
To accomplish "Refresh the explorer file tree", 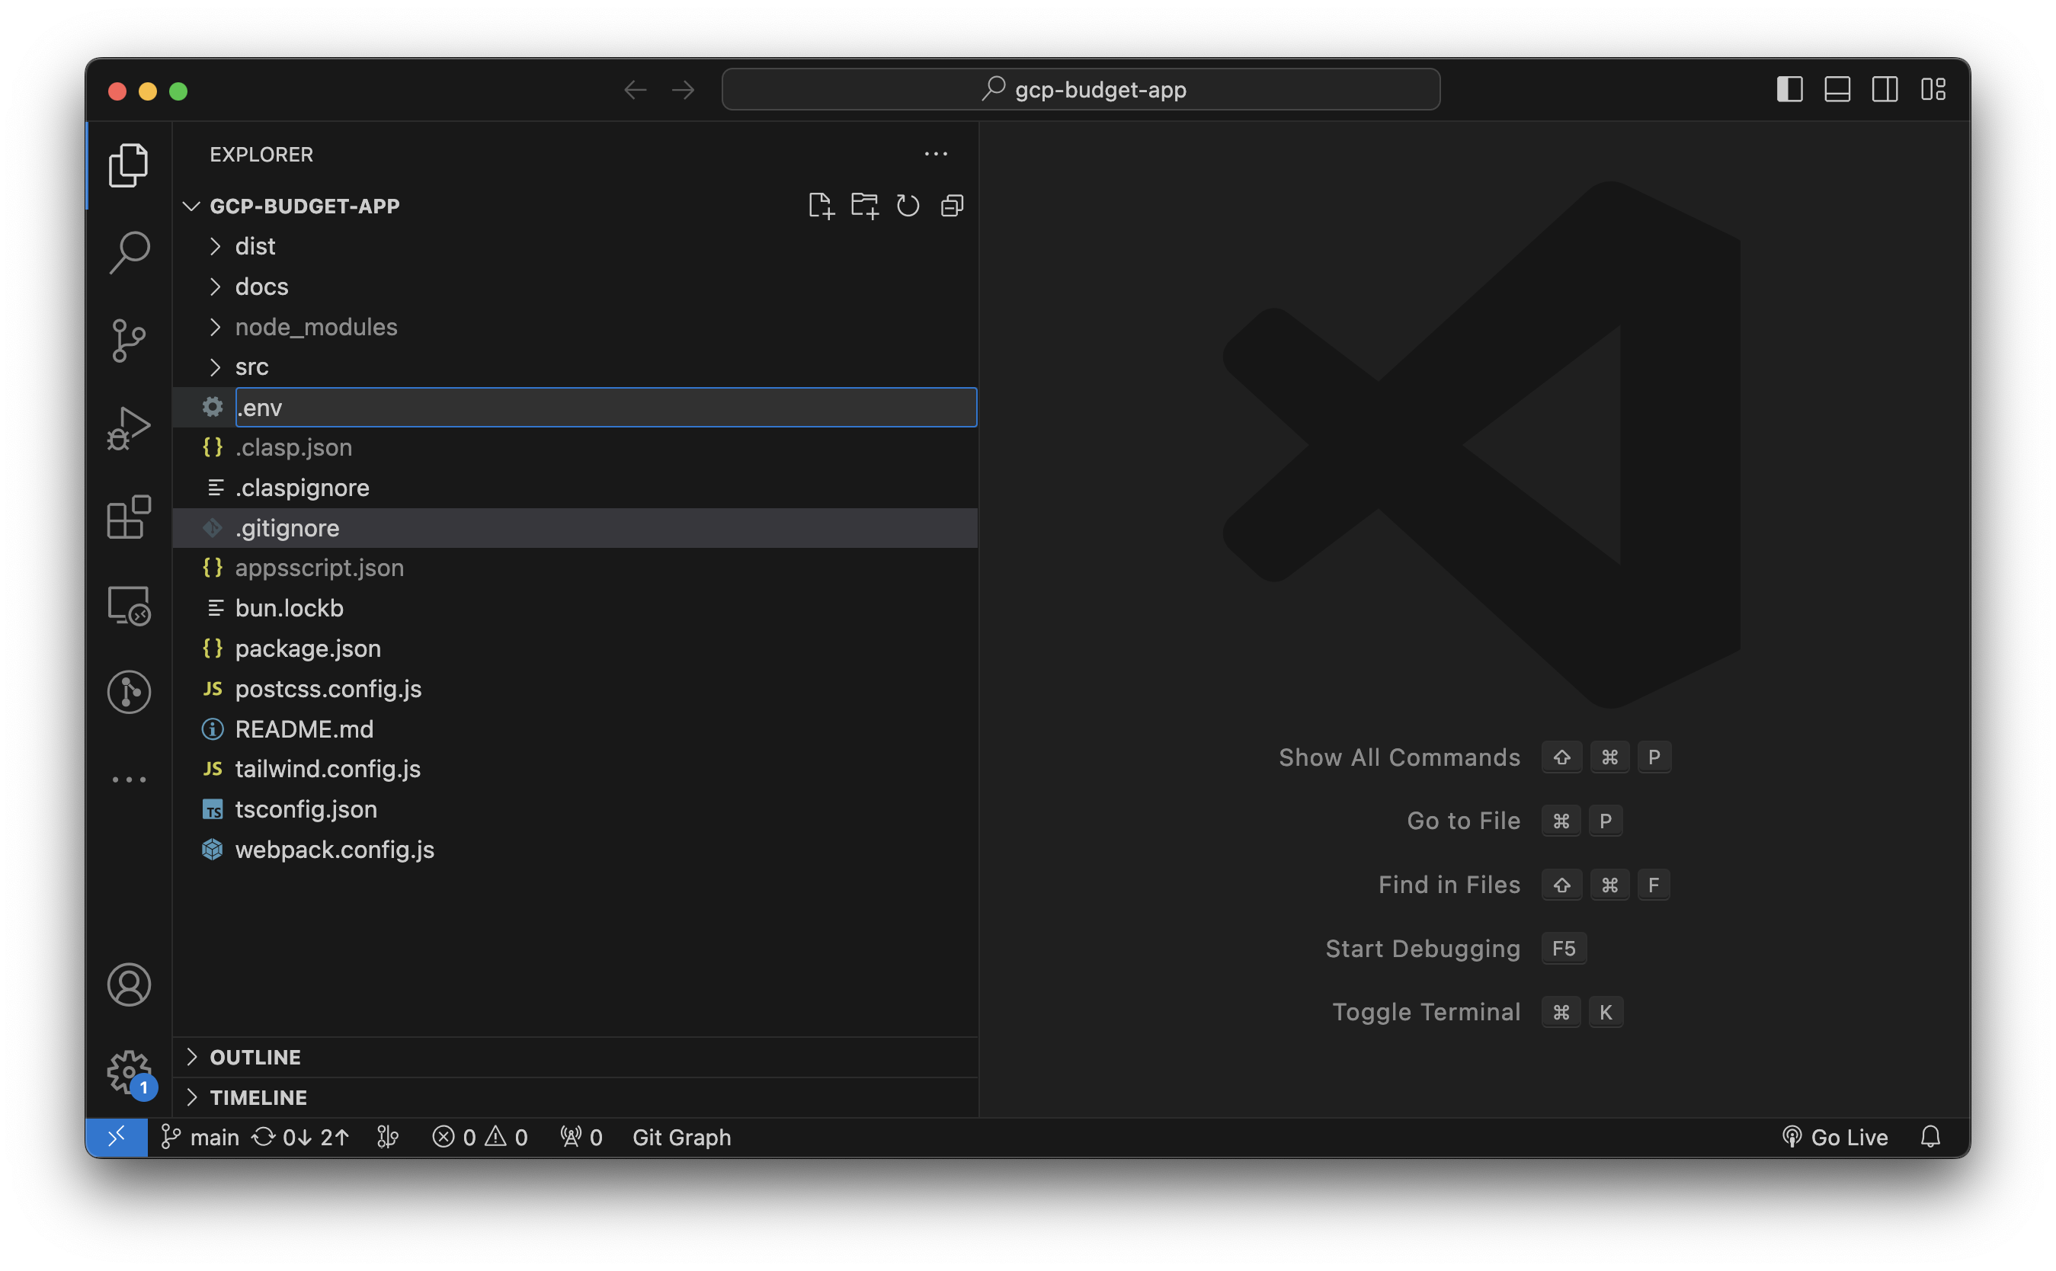I will (908, 206).
